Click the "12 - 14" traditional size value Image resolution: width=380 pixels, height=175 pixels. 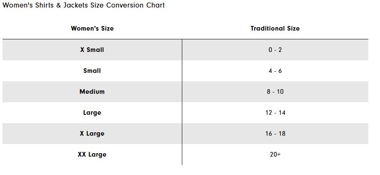pyautogui.click(x=275, y=112)
